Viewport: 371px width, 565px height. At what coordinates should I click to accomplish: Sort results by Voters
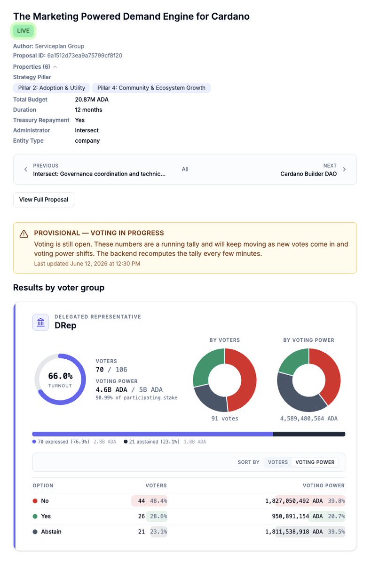[x=277, y=462]
